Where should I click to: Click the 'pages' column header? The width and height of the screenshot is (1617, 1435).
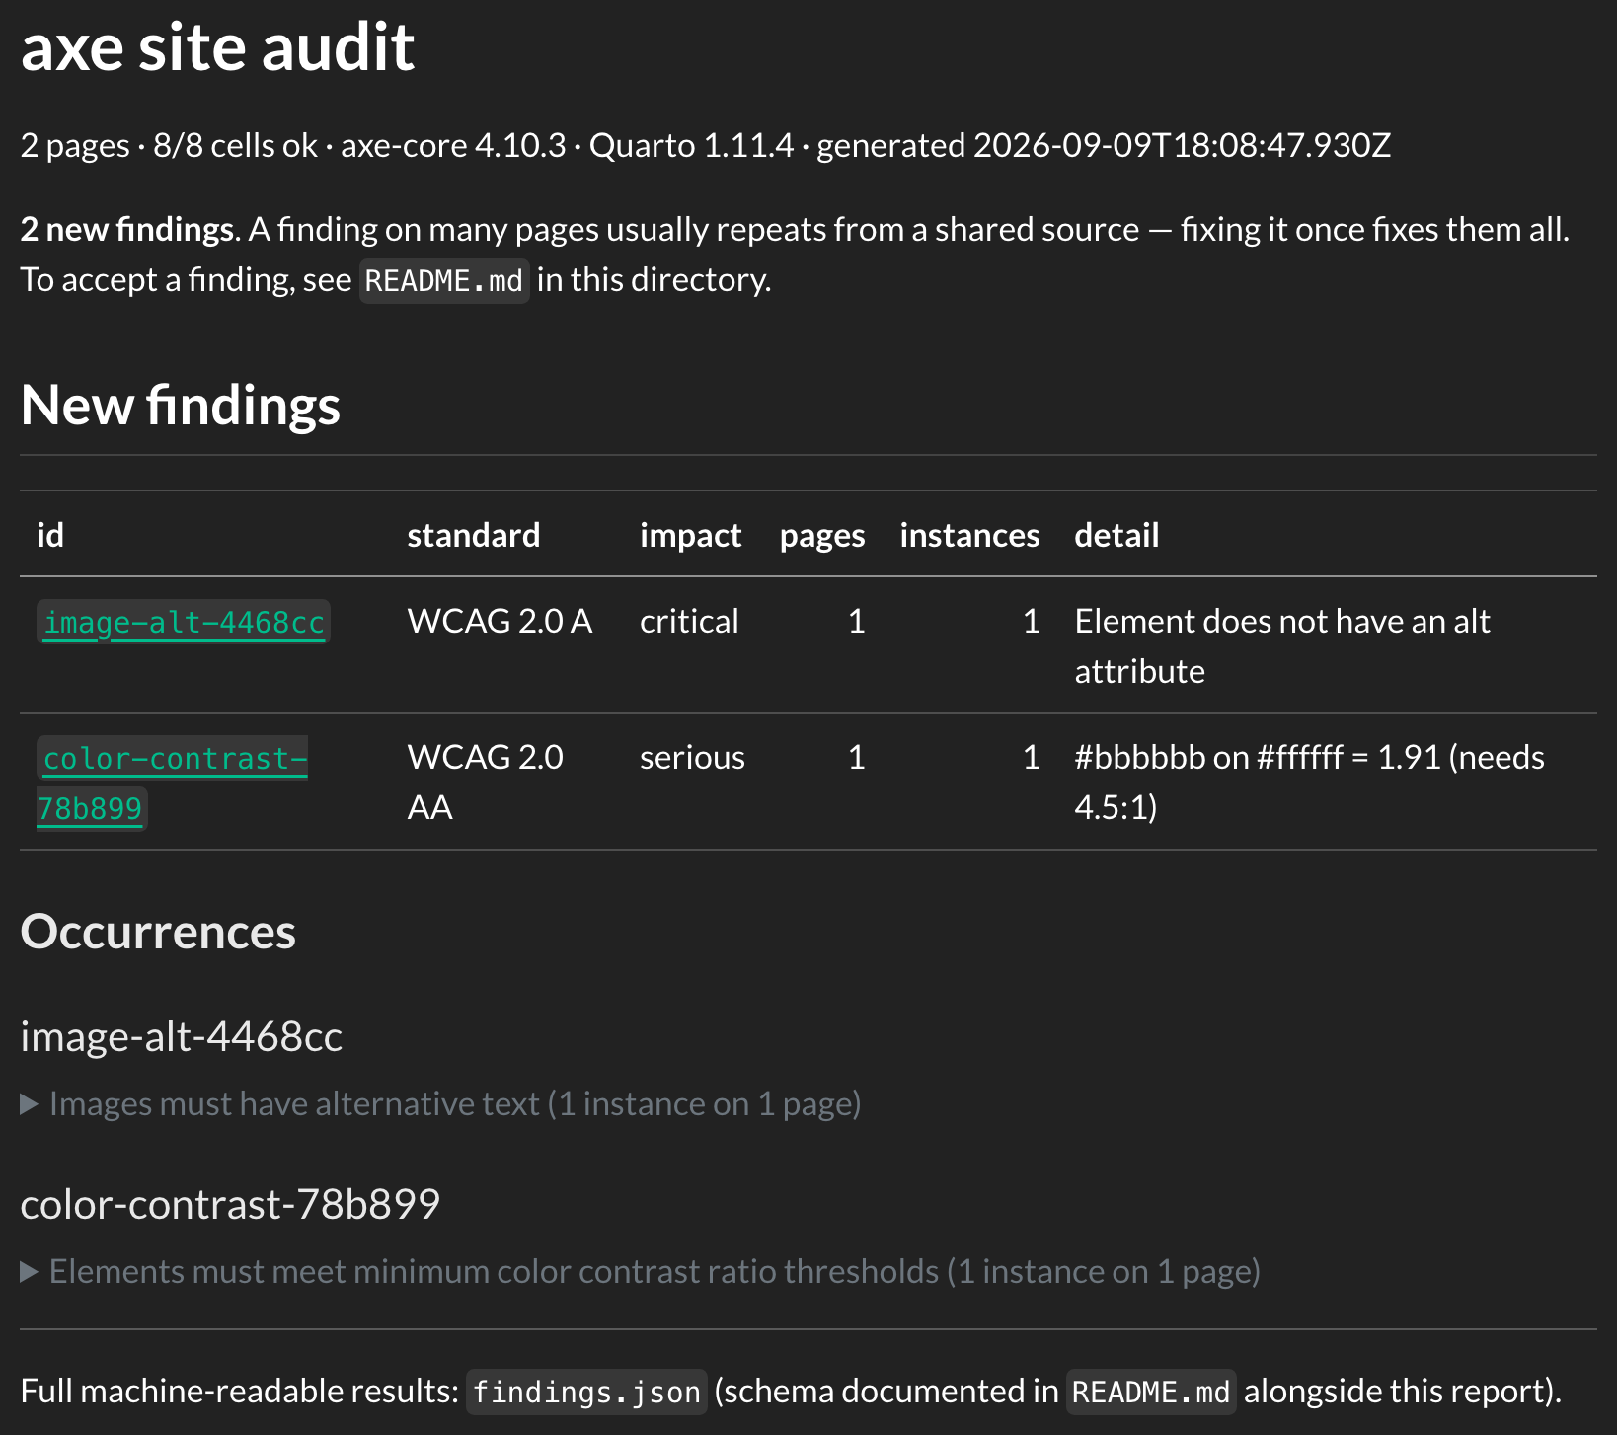coord(822,535)
